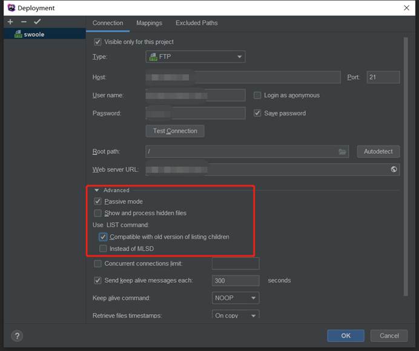Open the Excluded Paths tab

(196, 23)
